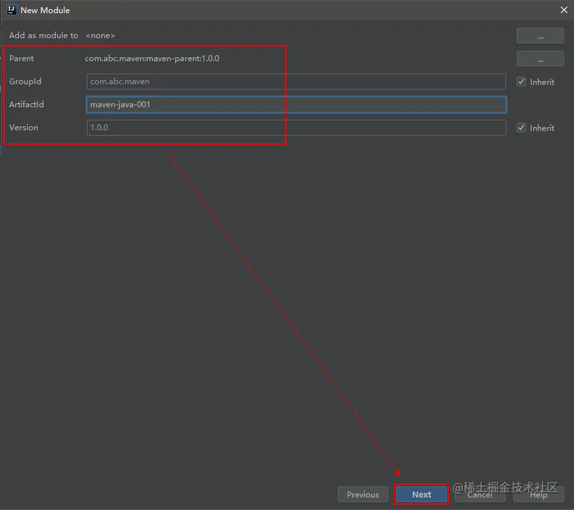Click the ArtifactId label
This screenshot has height=510, width=574.
26,104
